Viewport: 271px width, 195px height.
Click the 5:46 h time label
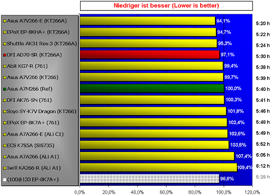(x=263, y=111)
